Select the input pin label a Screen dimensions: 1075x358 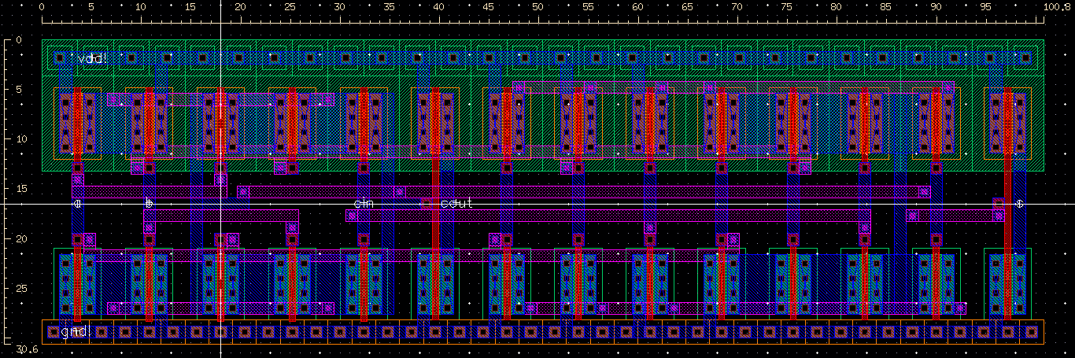(77, 204)
